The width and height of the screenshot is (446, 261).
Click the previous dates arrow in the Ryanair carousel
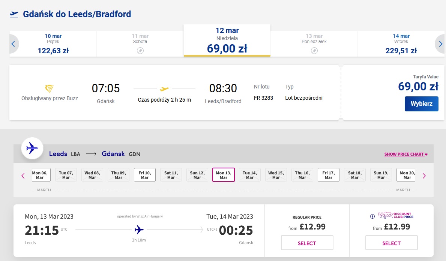14,44
